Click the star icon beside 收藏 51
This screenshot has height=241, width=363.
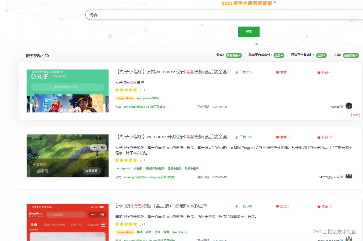pyautogui.click(x=319, y=137)
